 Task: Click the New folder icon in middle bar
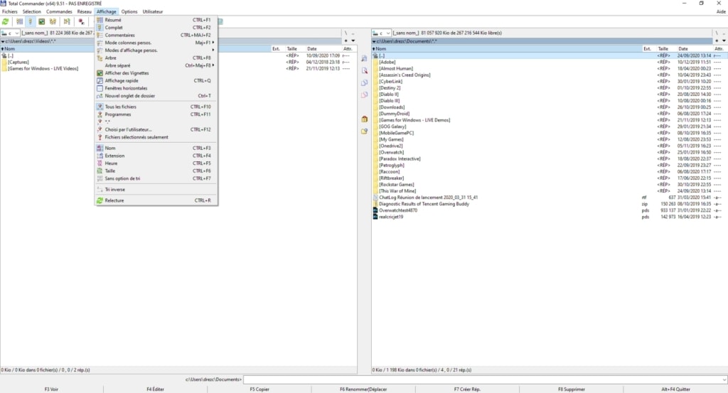pyautogui.click(x=365, y=131)
